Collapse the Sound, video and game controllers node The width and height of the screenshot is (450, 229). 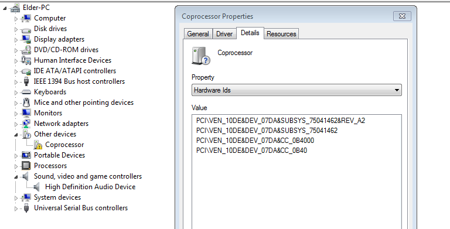pyautogui.click(x=16, y=177)
